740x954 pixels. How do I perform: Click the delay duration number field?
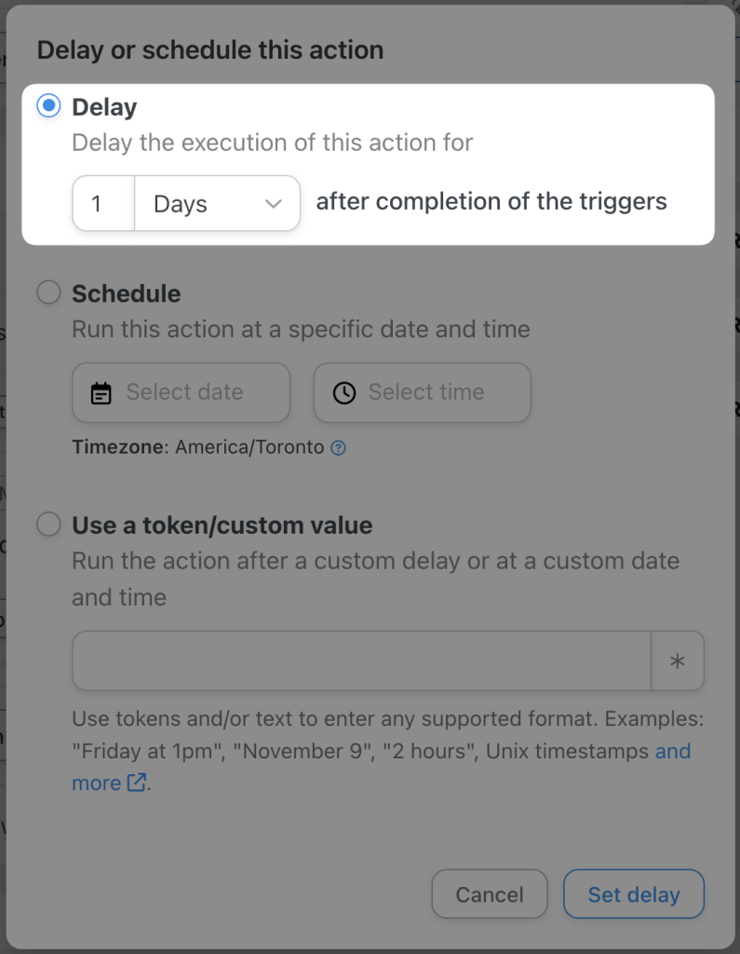point(102,203)
